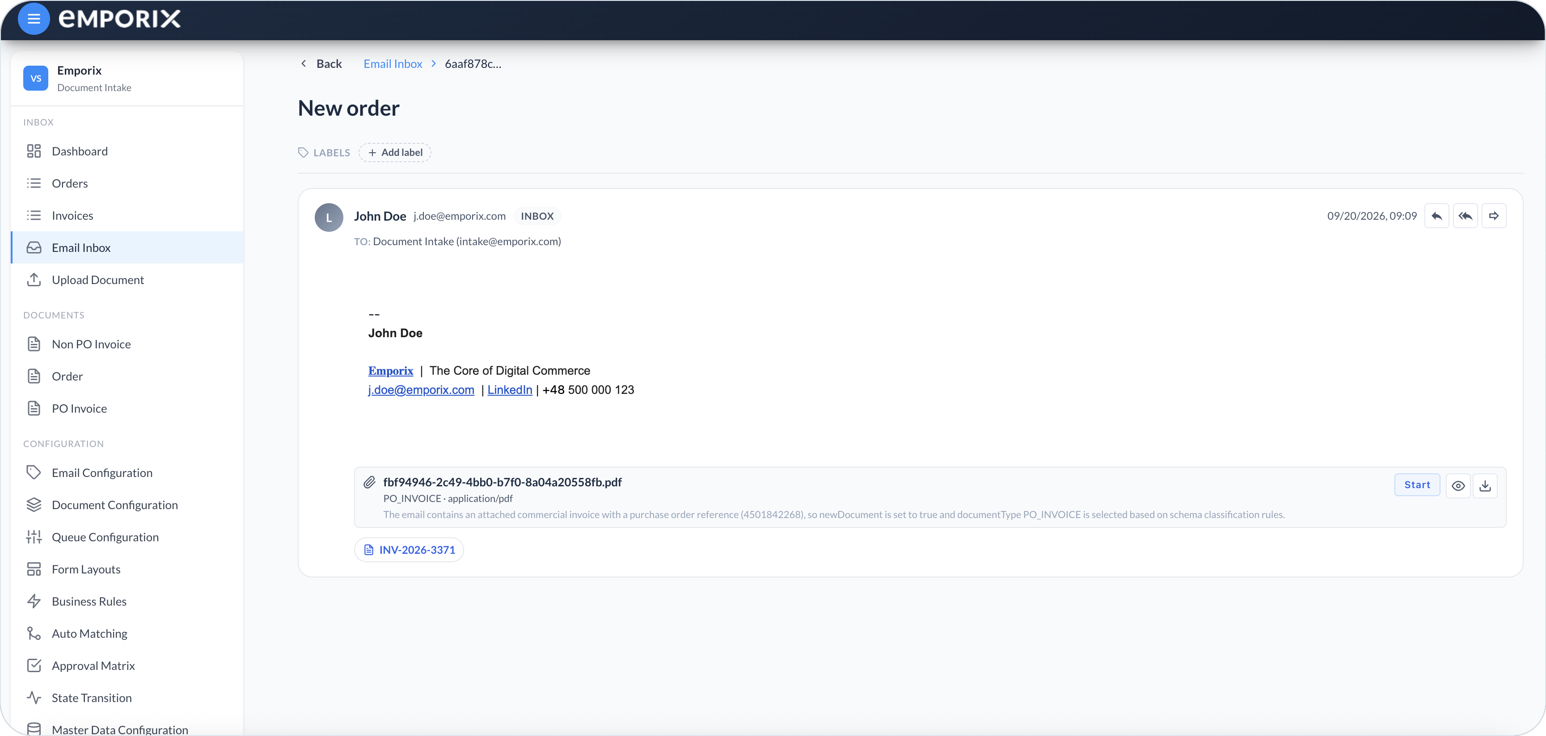Open Form Layouts page
Image resolution: width=1546 pixels, height=736 pixels.
click(x=127, y=569)
